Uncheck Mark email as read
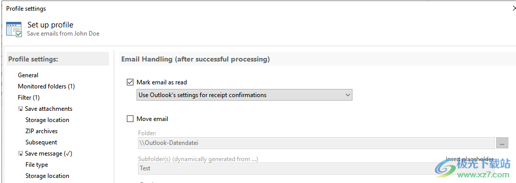The width and height of the screenshot is (516, 183). pos(130,82)
